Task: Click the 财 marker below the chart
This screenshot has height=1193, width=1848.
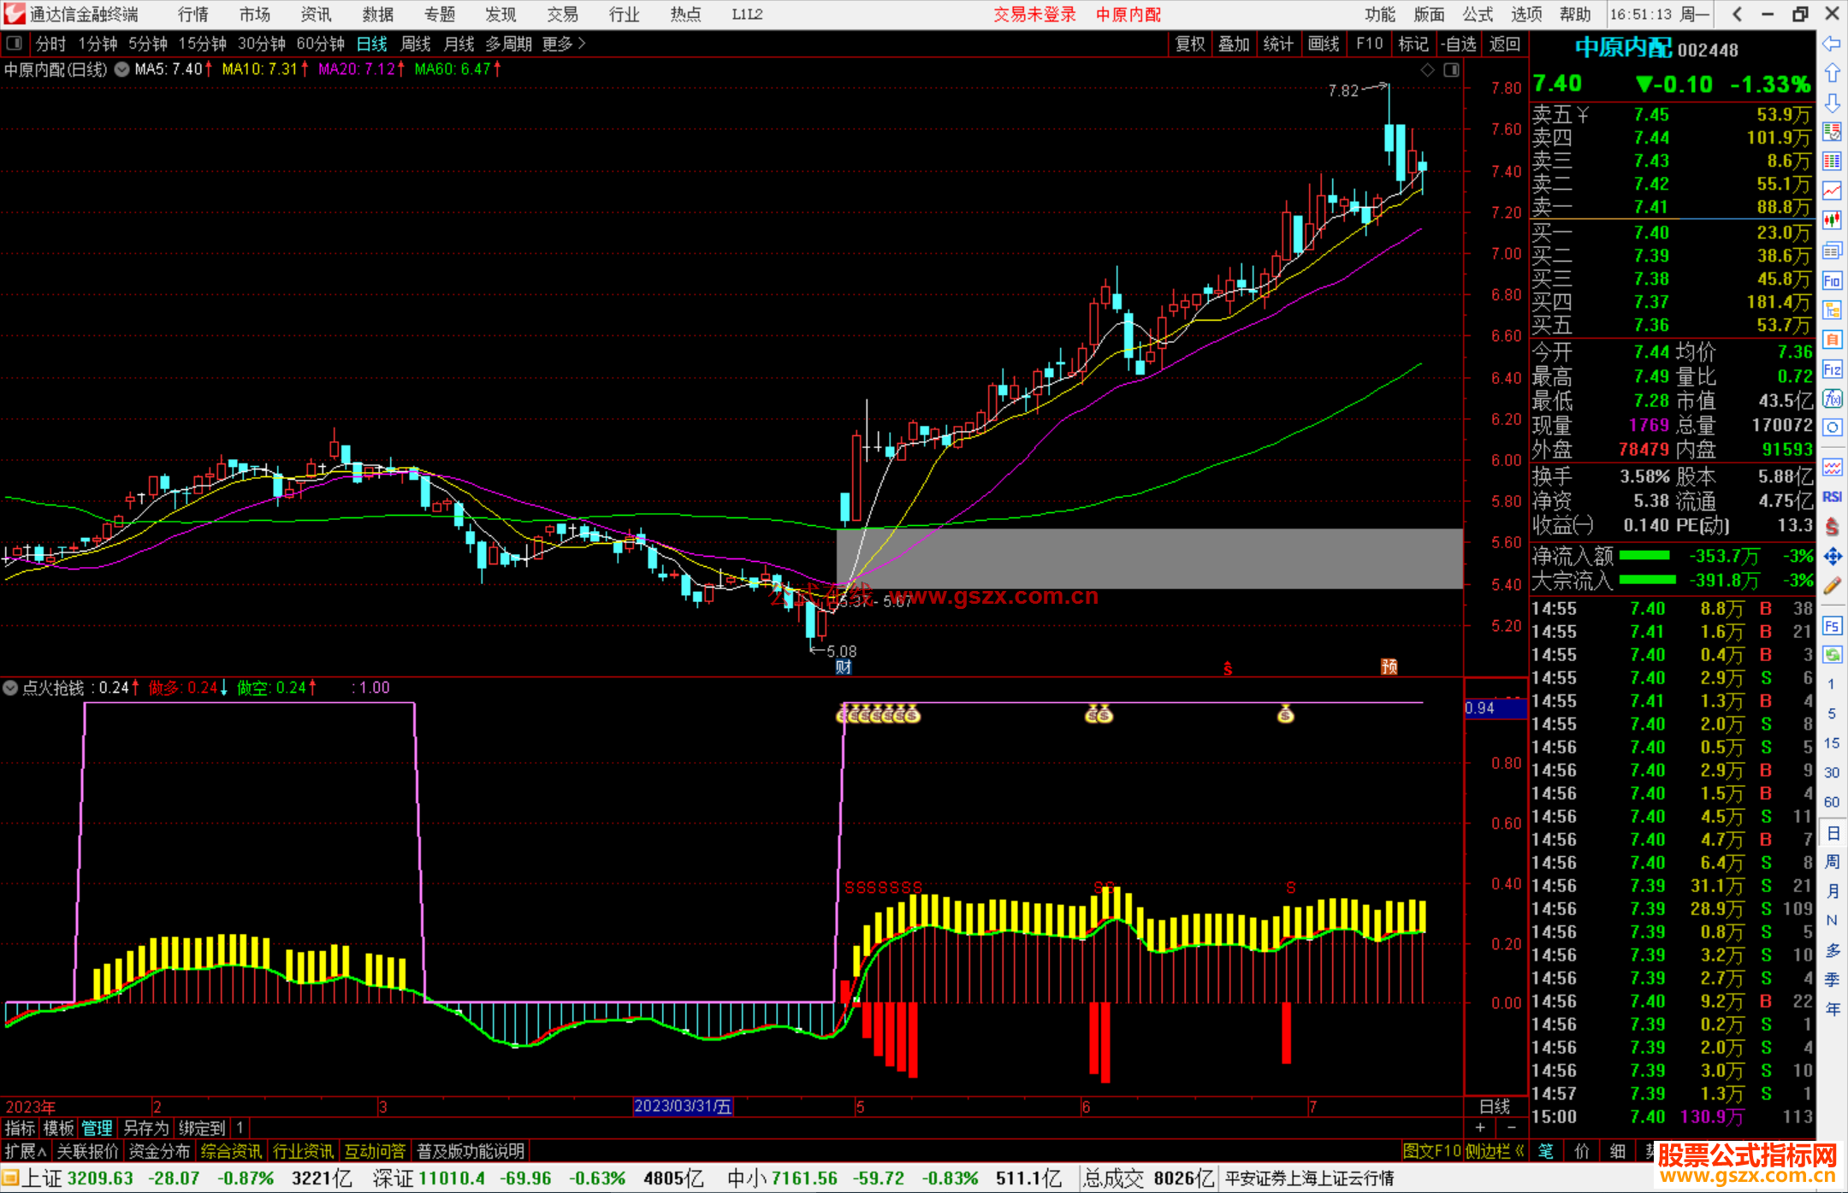Action: [x=844, y=667]
